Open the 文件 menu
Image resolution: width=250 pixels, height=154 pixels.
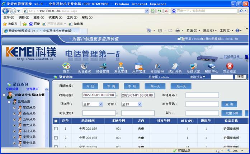pos(9,17)
